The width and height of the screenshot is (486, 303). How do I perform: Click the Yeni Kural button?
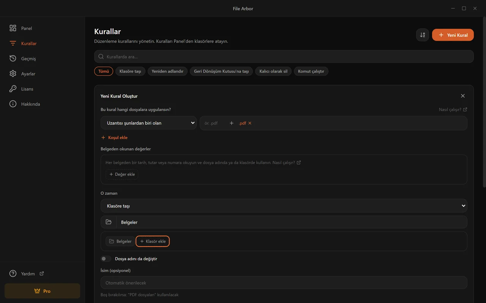[x=453, y=35]
